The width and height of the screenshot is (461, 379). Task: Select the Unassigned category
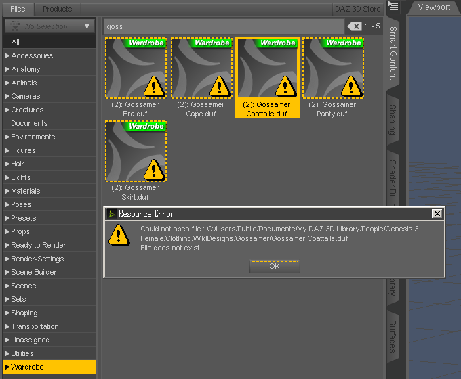tap(49, 340)
